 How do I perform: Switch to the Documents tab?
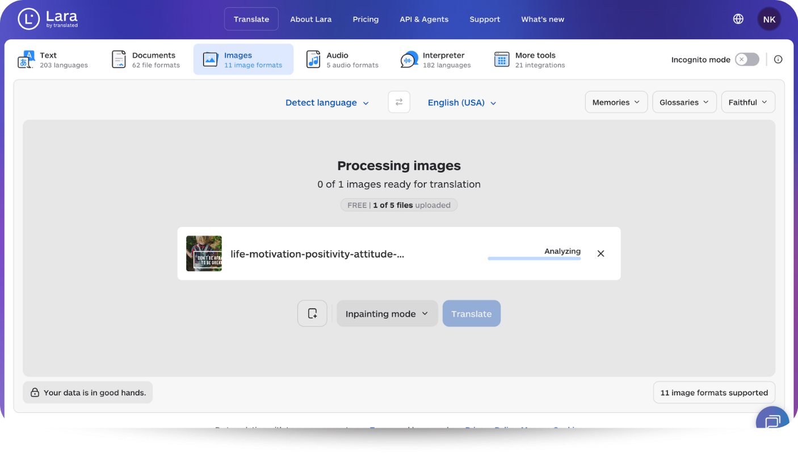click(x=146, y=60)
